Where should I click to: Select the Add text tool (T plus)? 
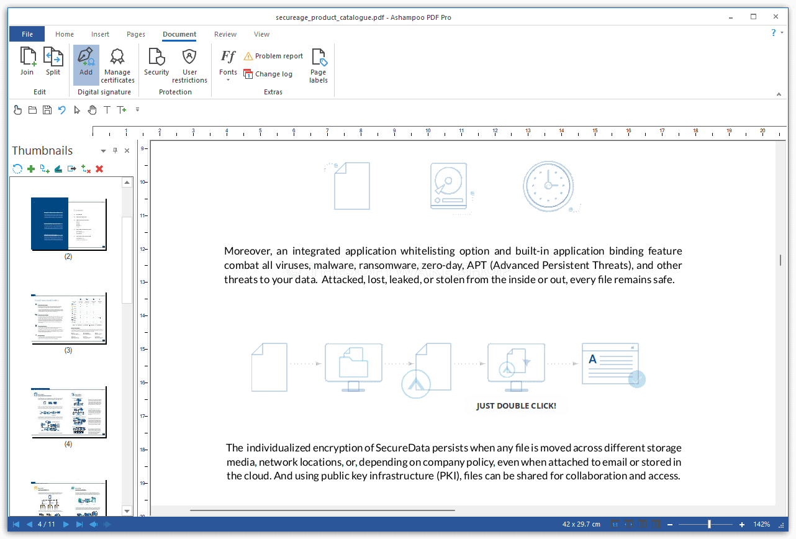point(122,110)
